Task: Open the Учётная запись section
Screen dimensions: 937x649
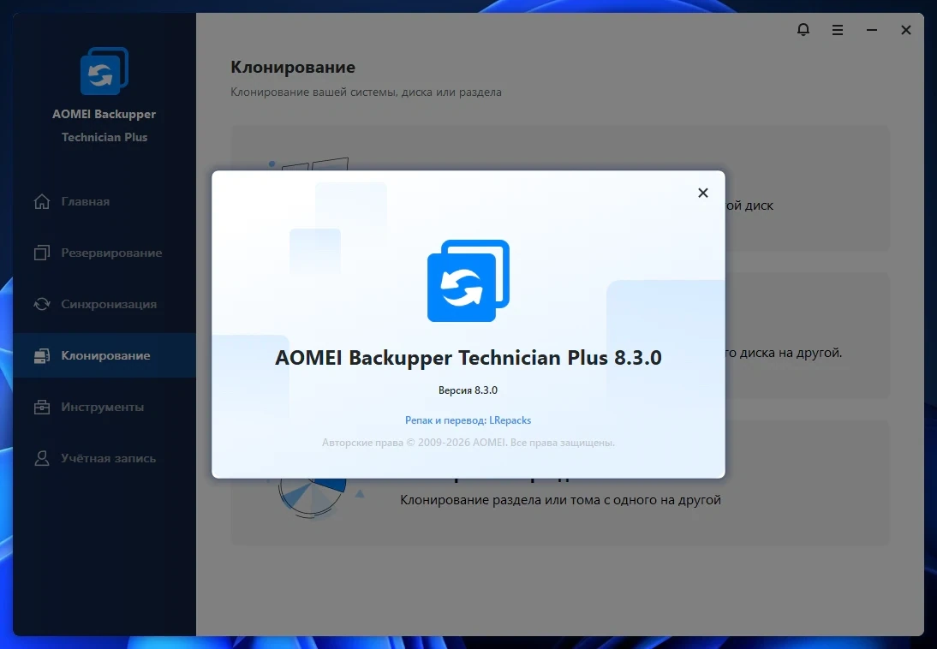Action: 104,458
